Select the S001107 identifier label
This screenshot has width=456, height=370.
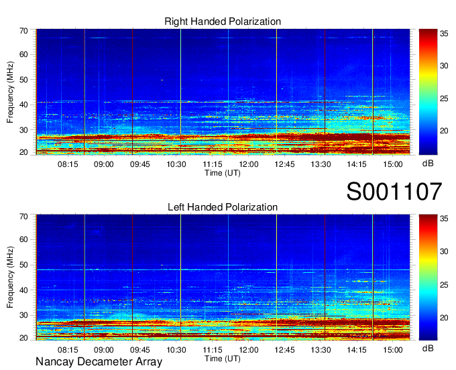(394, 191)
